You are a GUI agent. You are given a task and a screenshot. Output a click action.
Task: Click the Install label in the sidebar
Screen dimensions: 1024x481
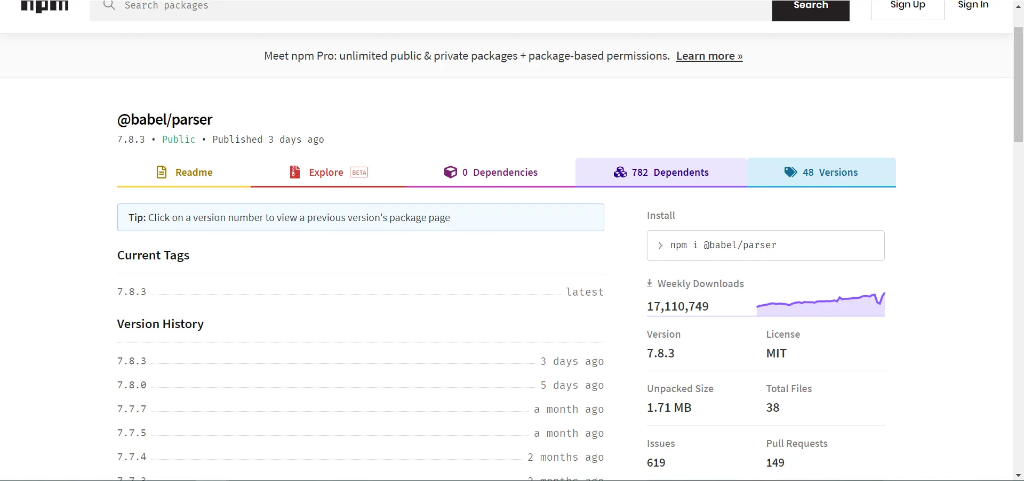[x=661, y=215]
